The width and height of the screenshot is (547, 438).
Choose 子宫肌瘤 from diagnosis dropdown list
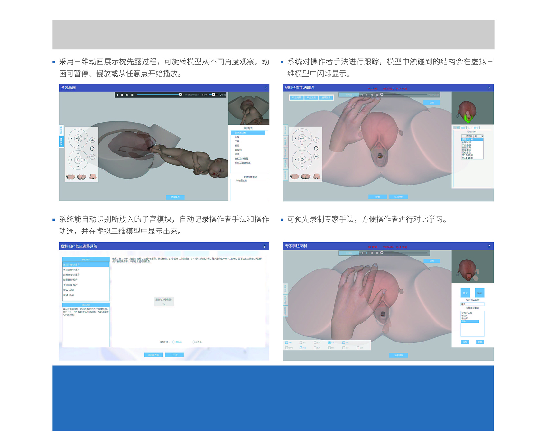coord(467,145)
